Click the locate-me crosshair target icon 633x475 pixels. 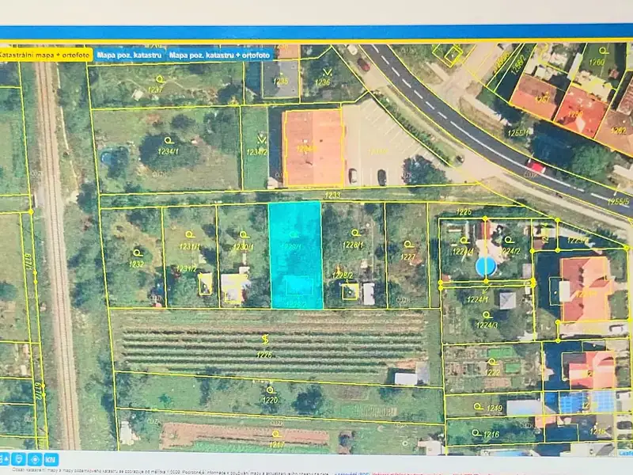point(35,459)
